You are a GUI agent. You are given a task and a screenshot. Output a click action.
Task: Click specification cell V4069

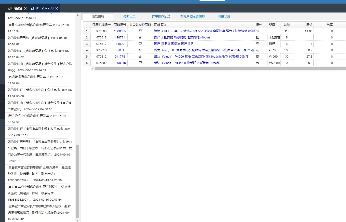coord(274,57)
